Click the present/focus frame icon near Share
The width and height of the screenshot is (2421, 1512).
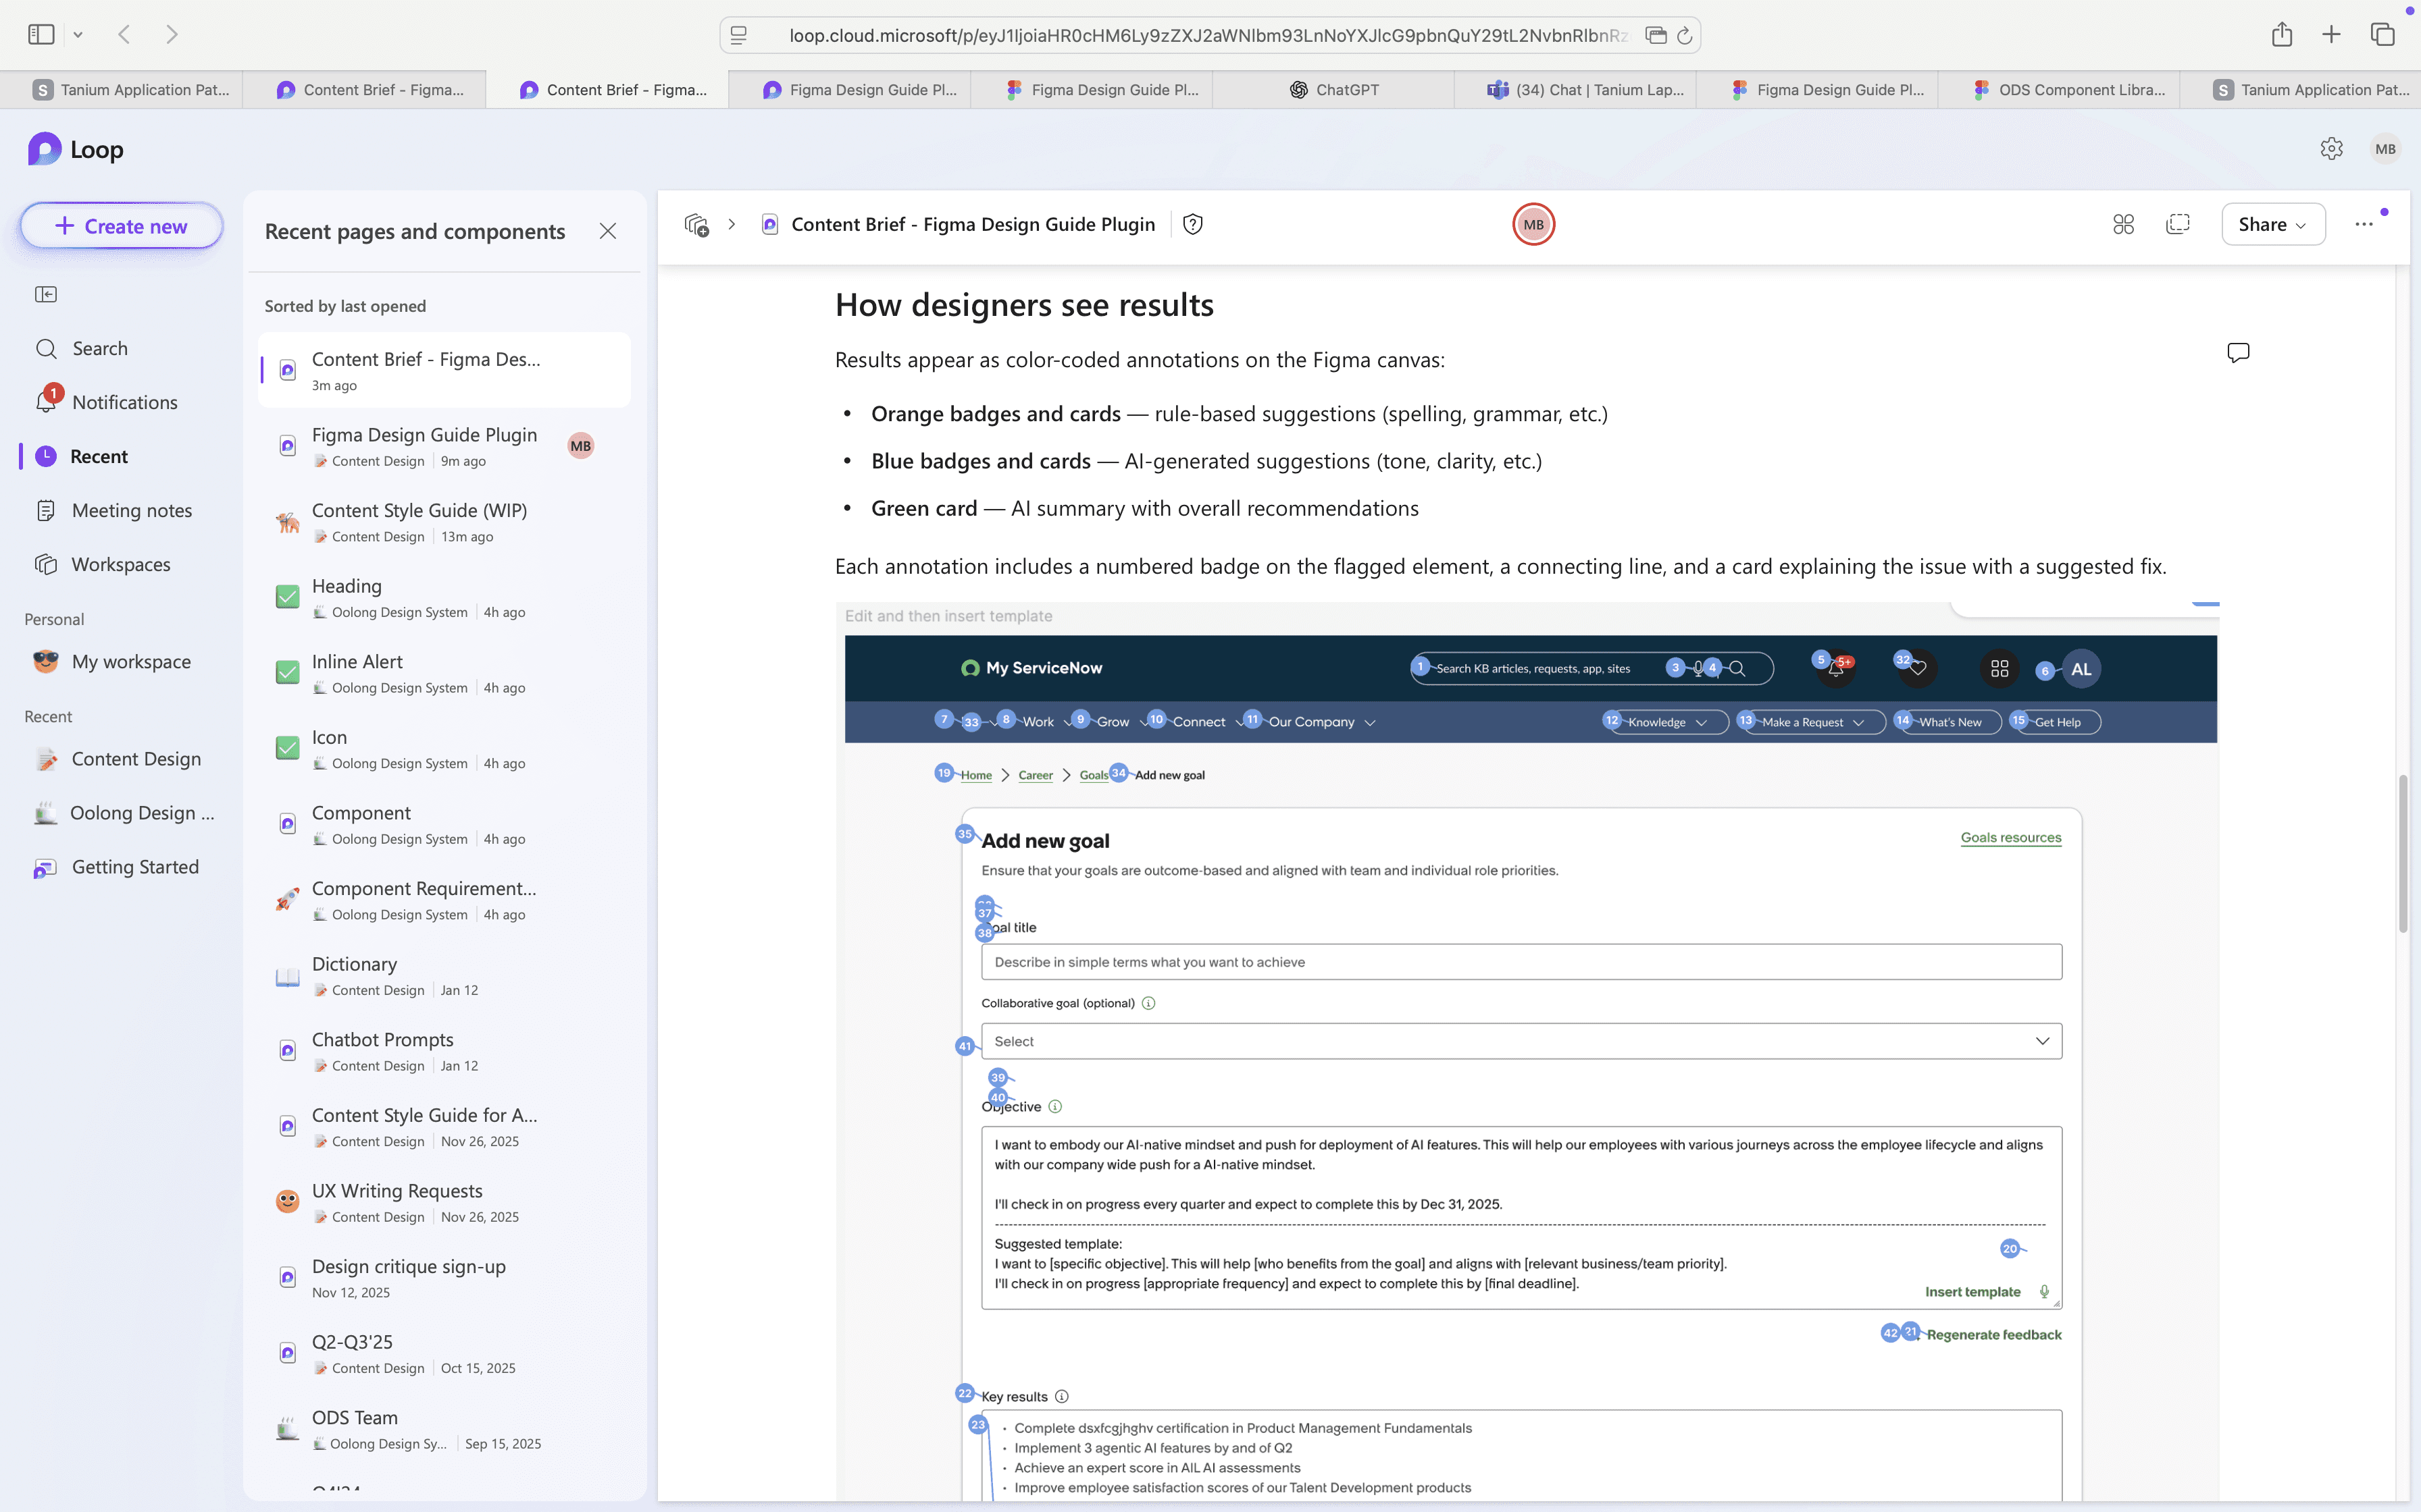pyautogui.click(x=2178, y=224)
